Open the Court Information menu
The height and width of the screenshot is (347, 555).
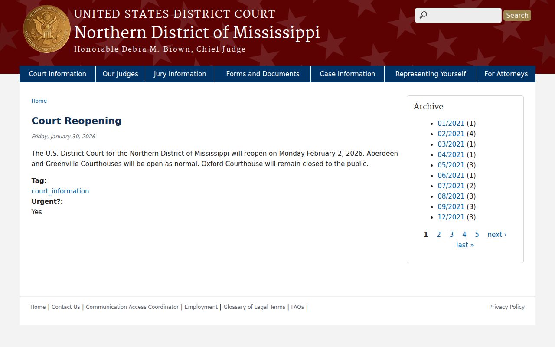click(x=57, y=74)
